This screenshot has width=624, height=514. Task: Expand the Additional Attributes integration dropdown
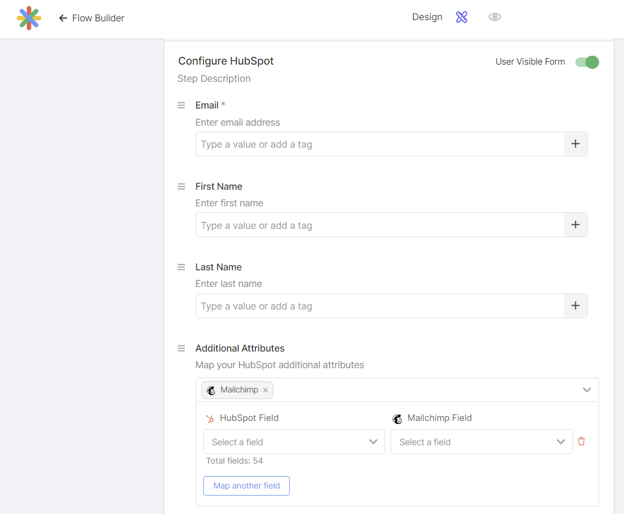point(587,390)
